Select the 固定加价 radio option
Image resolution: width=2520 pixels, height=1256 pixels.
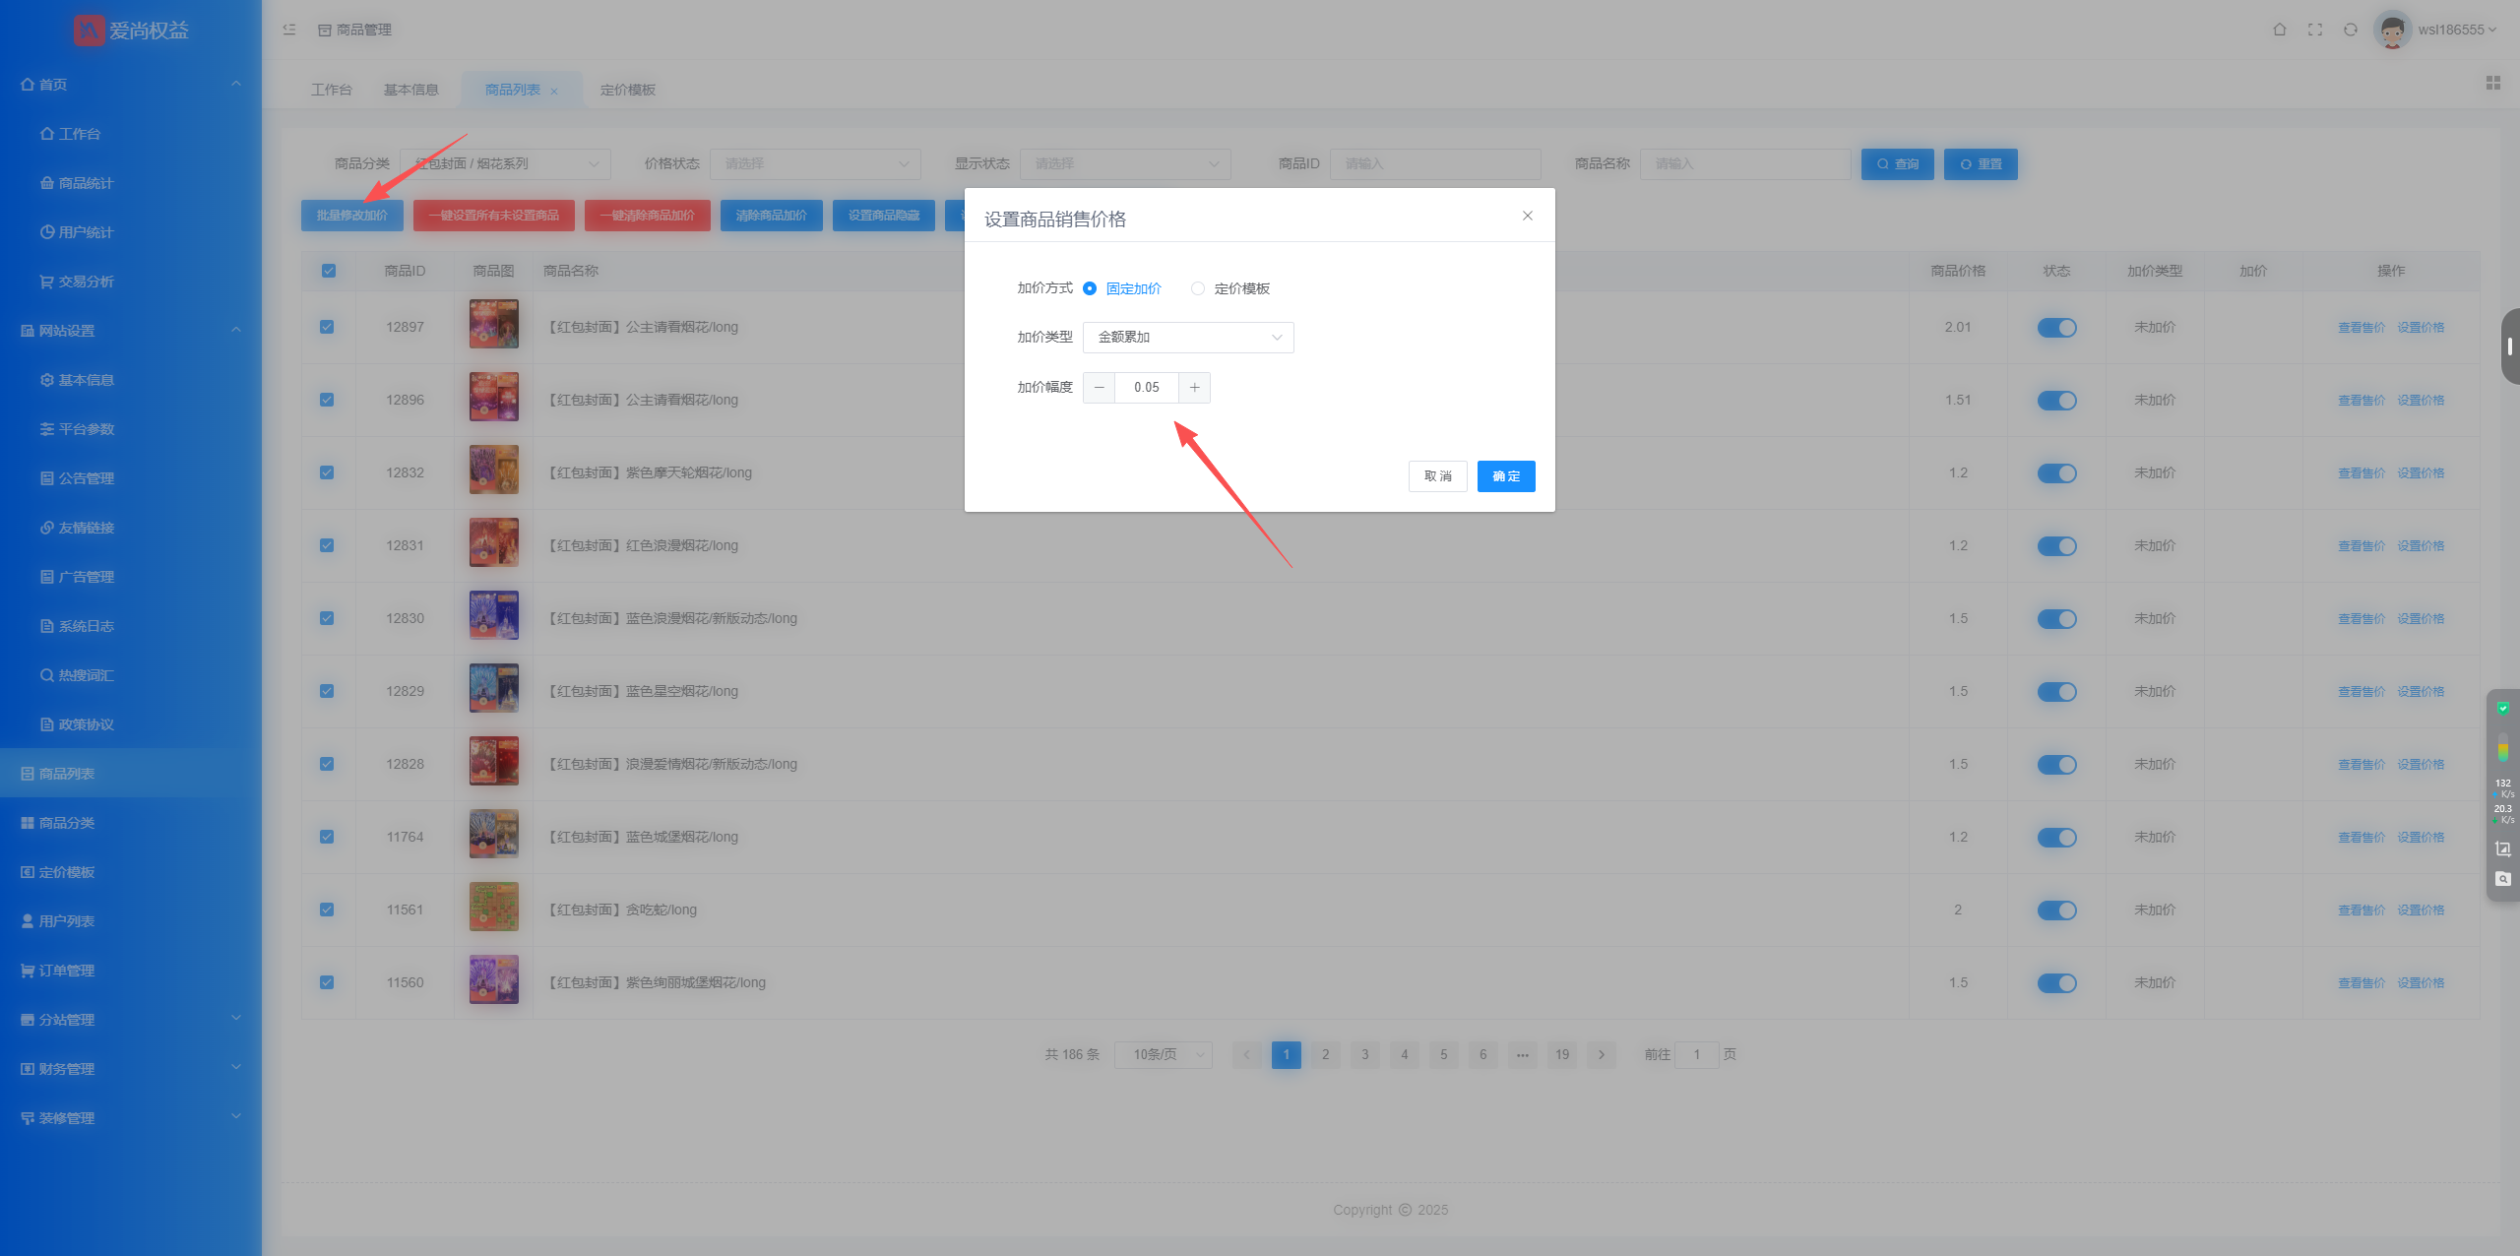click(x=1090, y=288)
